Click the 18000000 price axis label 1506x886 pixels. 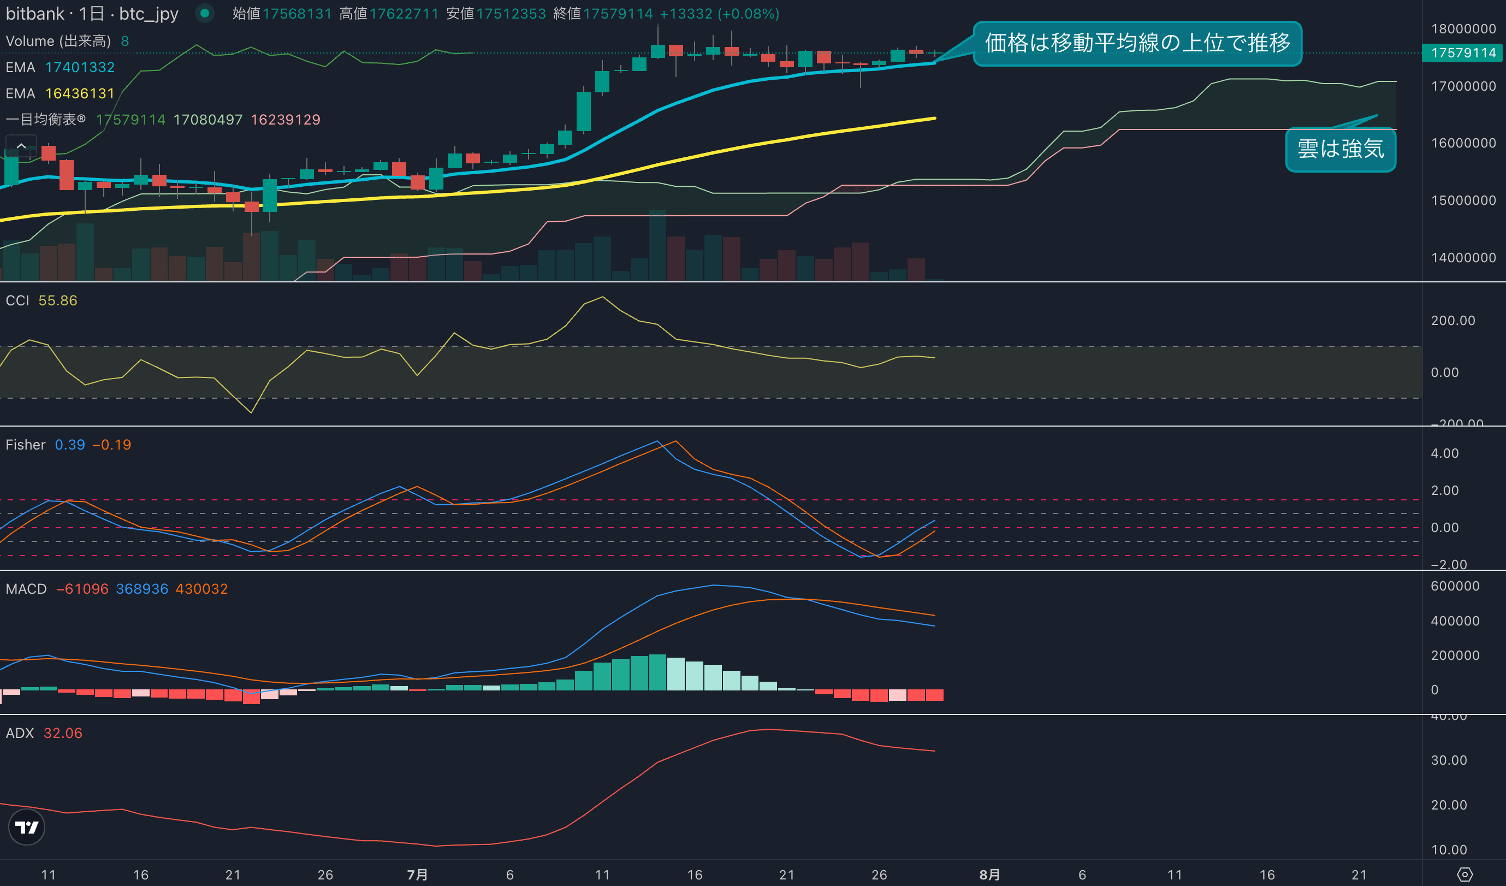pyautogui.click(x=1463, y=29)
